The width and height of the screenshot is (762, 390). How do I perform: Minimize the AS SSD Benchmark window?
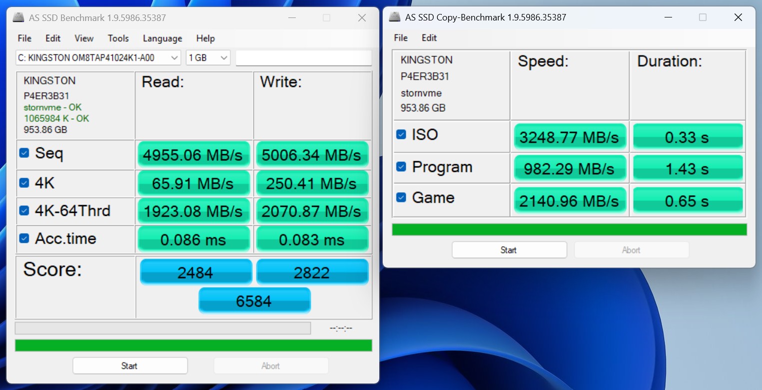(293, 17)
